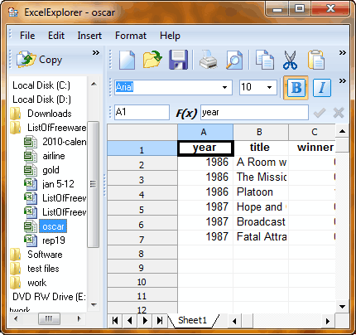Confirm formula with the checkmark icon
The image size is (356, 335).
coord(320,113)
